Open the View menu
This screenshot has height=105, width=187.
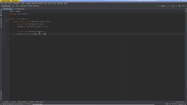[10, 3]
